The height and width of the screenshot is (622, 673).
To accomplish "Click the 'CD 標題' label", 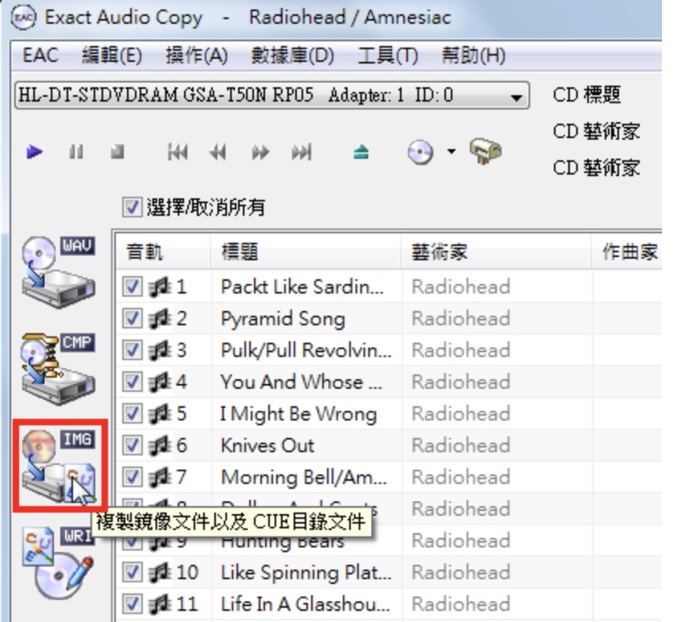I will point(586,94).
